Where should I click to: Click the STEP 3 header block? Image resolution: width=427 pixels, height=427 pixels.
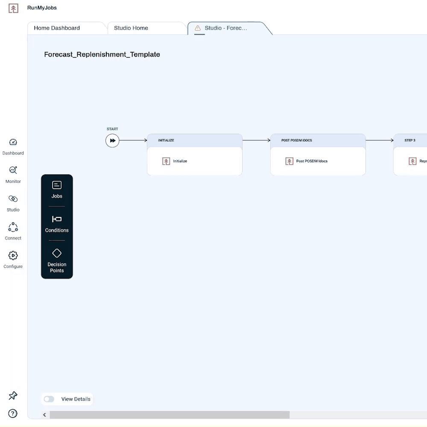pos(410,140)
